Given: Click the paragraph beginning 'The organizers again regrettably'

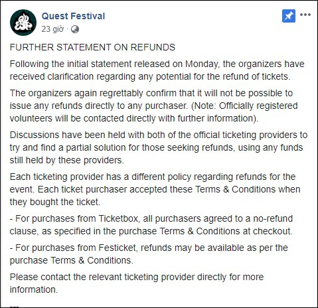Looking at the screenshot, I should click(x=153, y=106).
